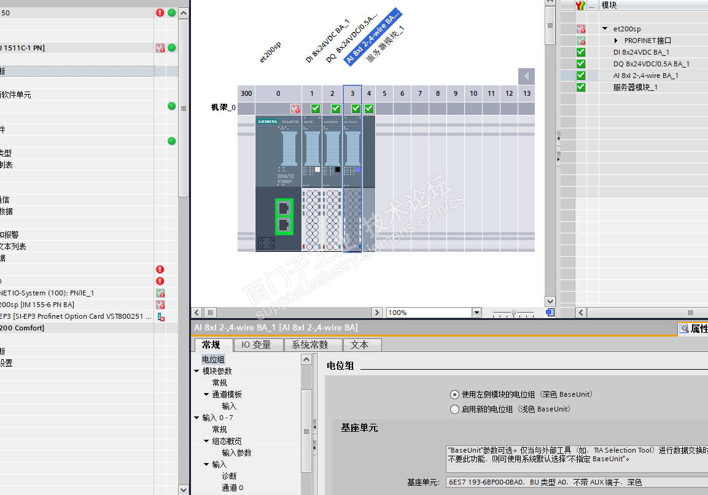This screenshot has height=495, width=708.
Task: Click the 机架_0 rack label
Action: tap(223, 107)
